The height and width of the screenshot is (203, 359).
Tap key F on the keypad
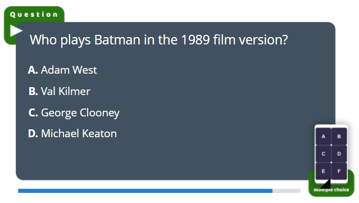click(x=339, y=171)
